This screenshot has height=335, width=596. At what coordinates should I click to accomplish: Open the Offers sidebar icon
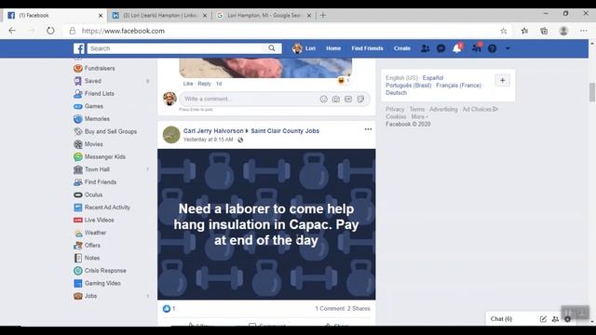coord(78,246)
